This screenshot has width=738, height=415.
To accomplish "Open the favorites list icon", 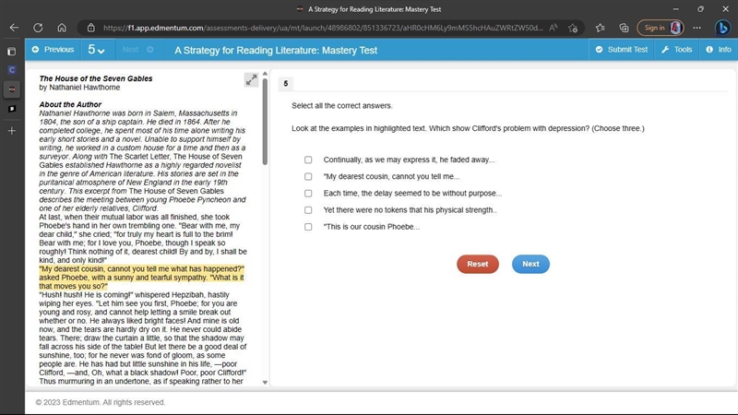I will (601, 28).
